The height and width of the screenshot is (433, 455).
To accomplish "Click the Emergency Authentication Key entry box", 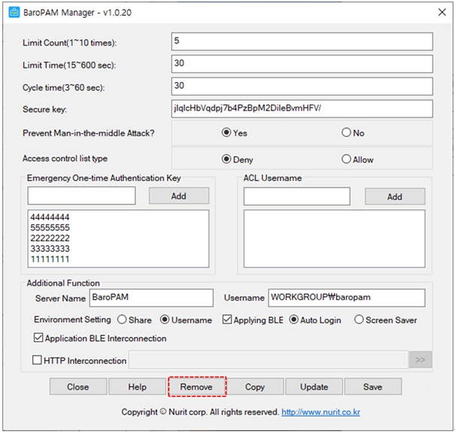I will pyautogui.click(x=81, y=195).
